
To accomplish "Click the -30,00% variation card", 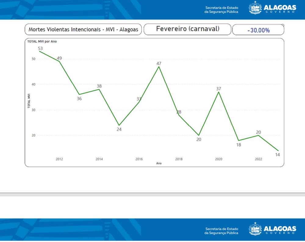I will point(258,30).
